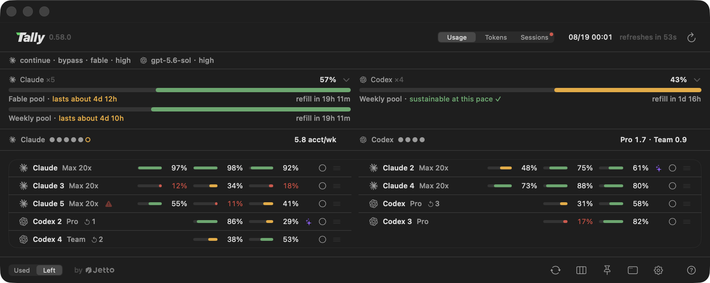
Task: Open the Sessions tab
Action: point(534,37)
